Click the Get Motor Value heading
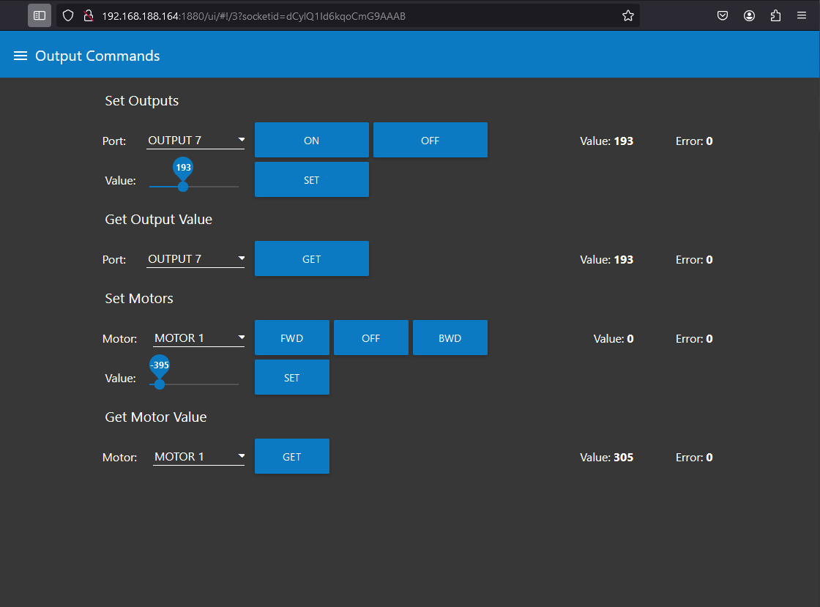The width and height of the screenshot is (820, 607). [x=156, y=417]
